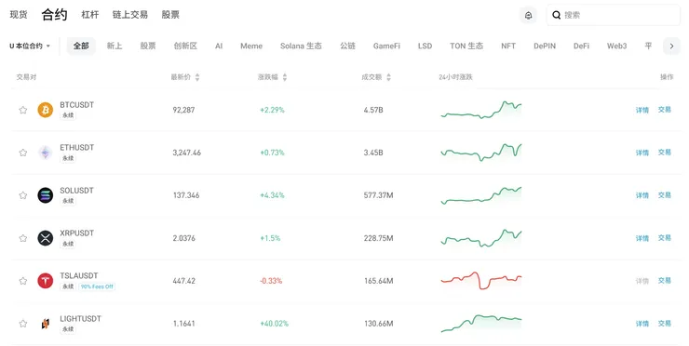Click the Bitcoin coin logo
The width and height of the screenshot is (689, 346).
[x=46, y=110]
